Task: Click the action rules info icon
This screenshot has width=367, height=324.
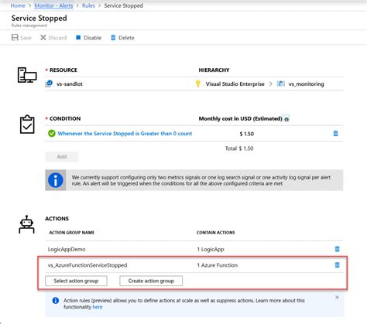Action: [x=56, y=301]
